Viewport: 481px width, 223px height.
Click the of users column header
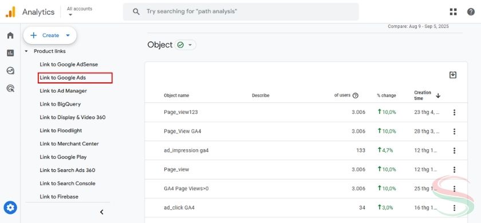[x=342, y=95]
